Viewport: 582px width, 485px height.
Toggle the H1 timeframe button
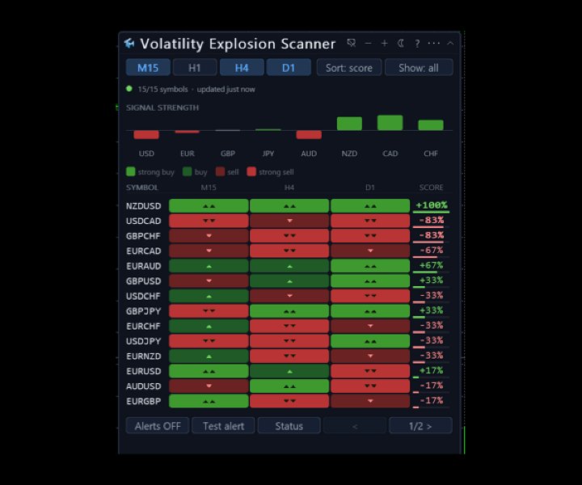tap(195, 68)
